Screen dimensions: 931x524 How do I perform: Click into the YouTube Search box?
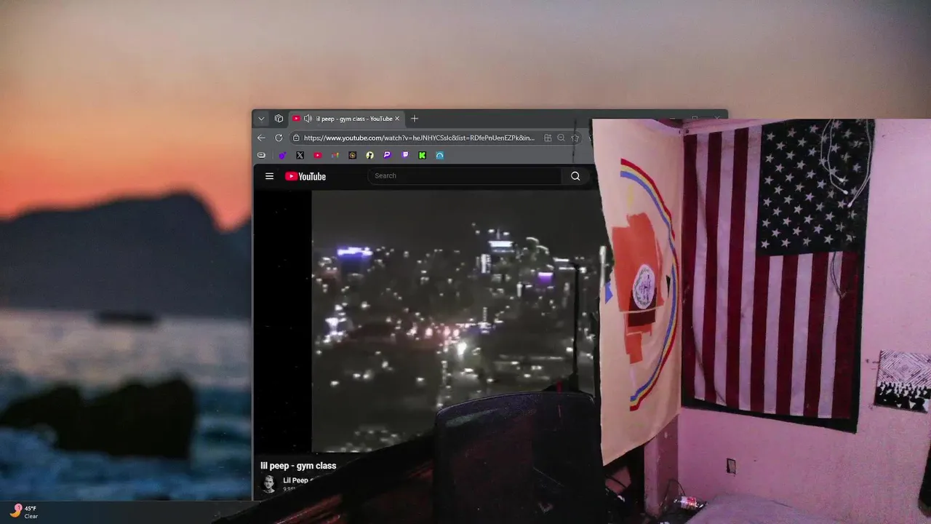[464, 175]
